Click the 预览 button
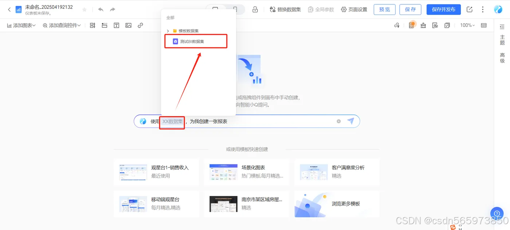Screen dimensions: 510x230 [384, 9]
